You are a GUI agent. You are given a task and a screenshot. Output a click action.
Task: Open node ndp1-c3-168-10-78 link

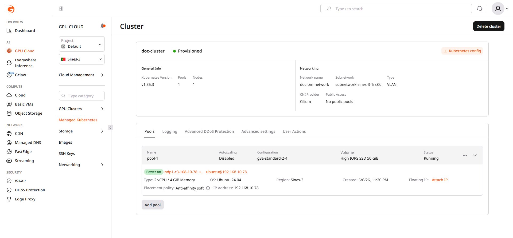[181, 172]
